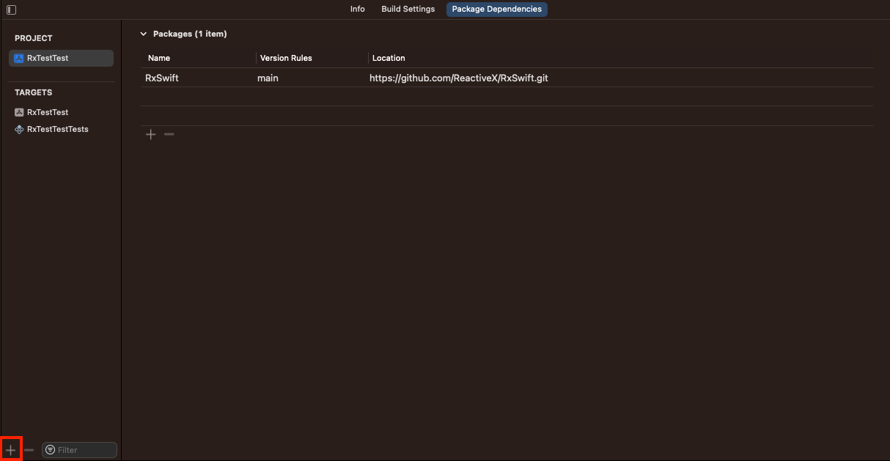Click the RxTestTest app target icon
This screenshot has height=461, width=890.
click(19, 112)
